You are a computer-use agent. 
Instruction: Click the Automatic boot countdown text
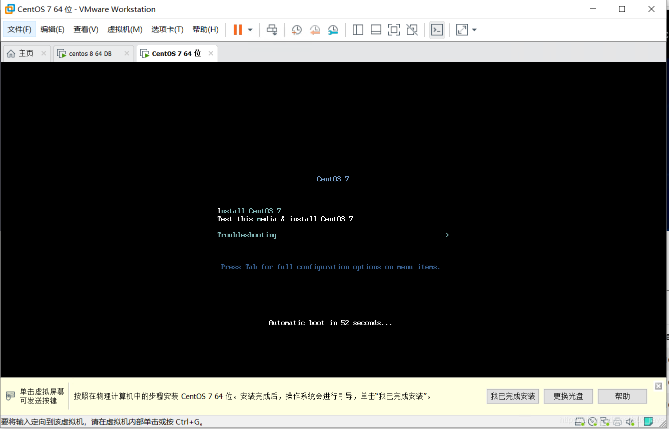click(x=331, y=323)
